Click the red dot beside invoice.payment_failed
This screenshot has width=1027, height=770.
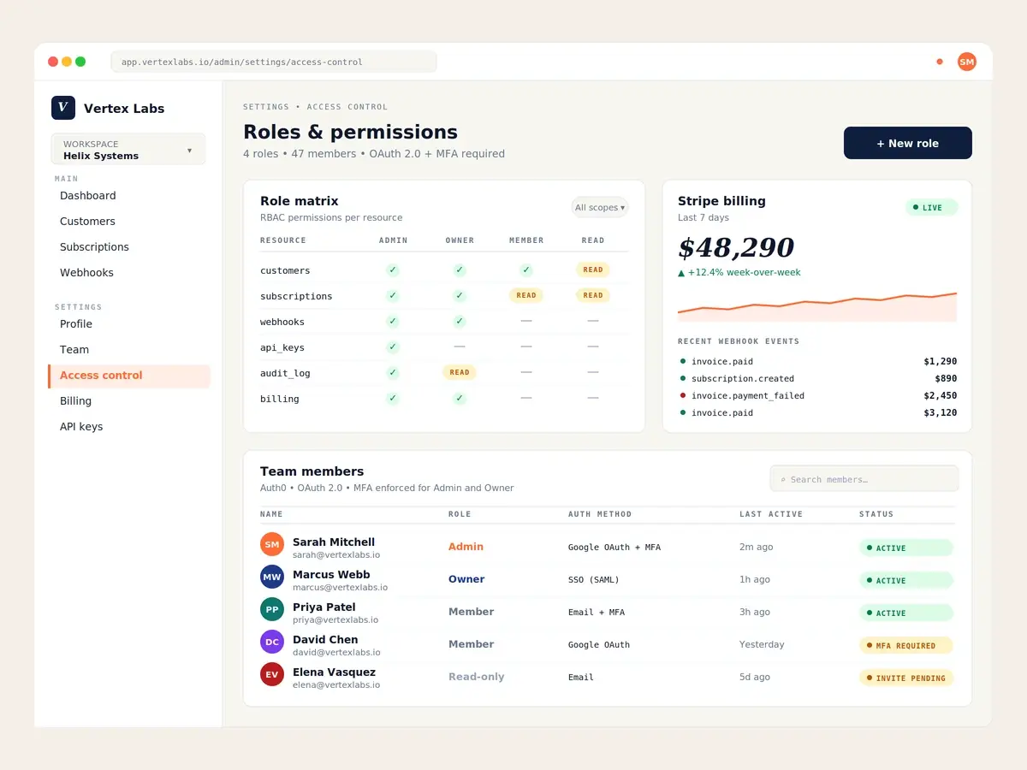(x=682, y=395)
